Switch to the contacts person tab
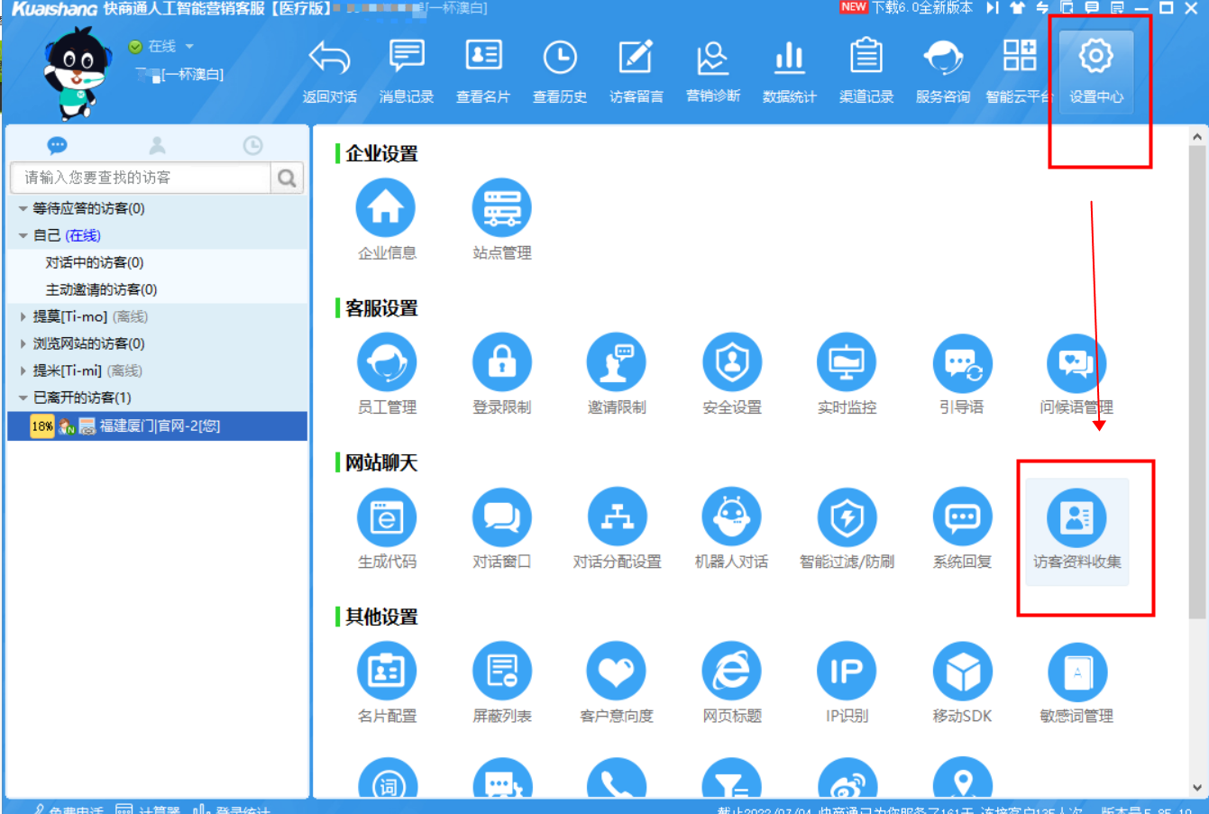1209x814 pixels. tap(157, 145)
